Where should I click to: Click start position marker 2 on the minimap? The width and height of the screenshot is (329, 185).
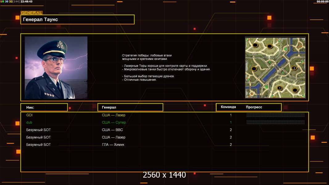[x=294, y=68]
